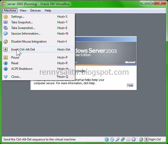Choose Insert Ctrl-Alt-Del menu entry
Screen dimensions: 168x144
pos(39,50)
